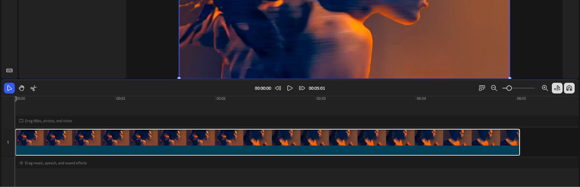The image size is (580, 187).
Task: Choose the scissors split tool
Action: click(34, 88)
